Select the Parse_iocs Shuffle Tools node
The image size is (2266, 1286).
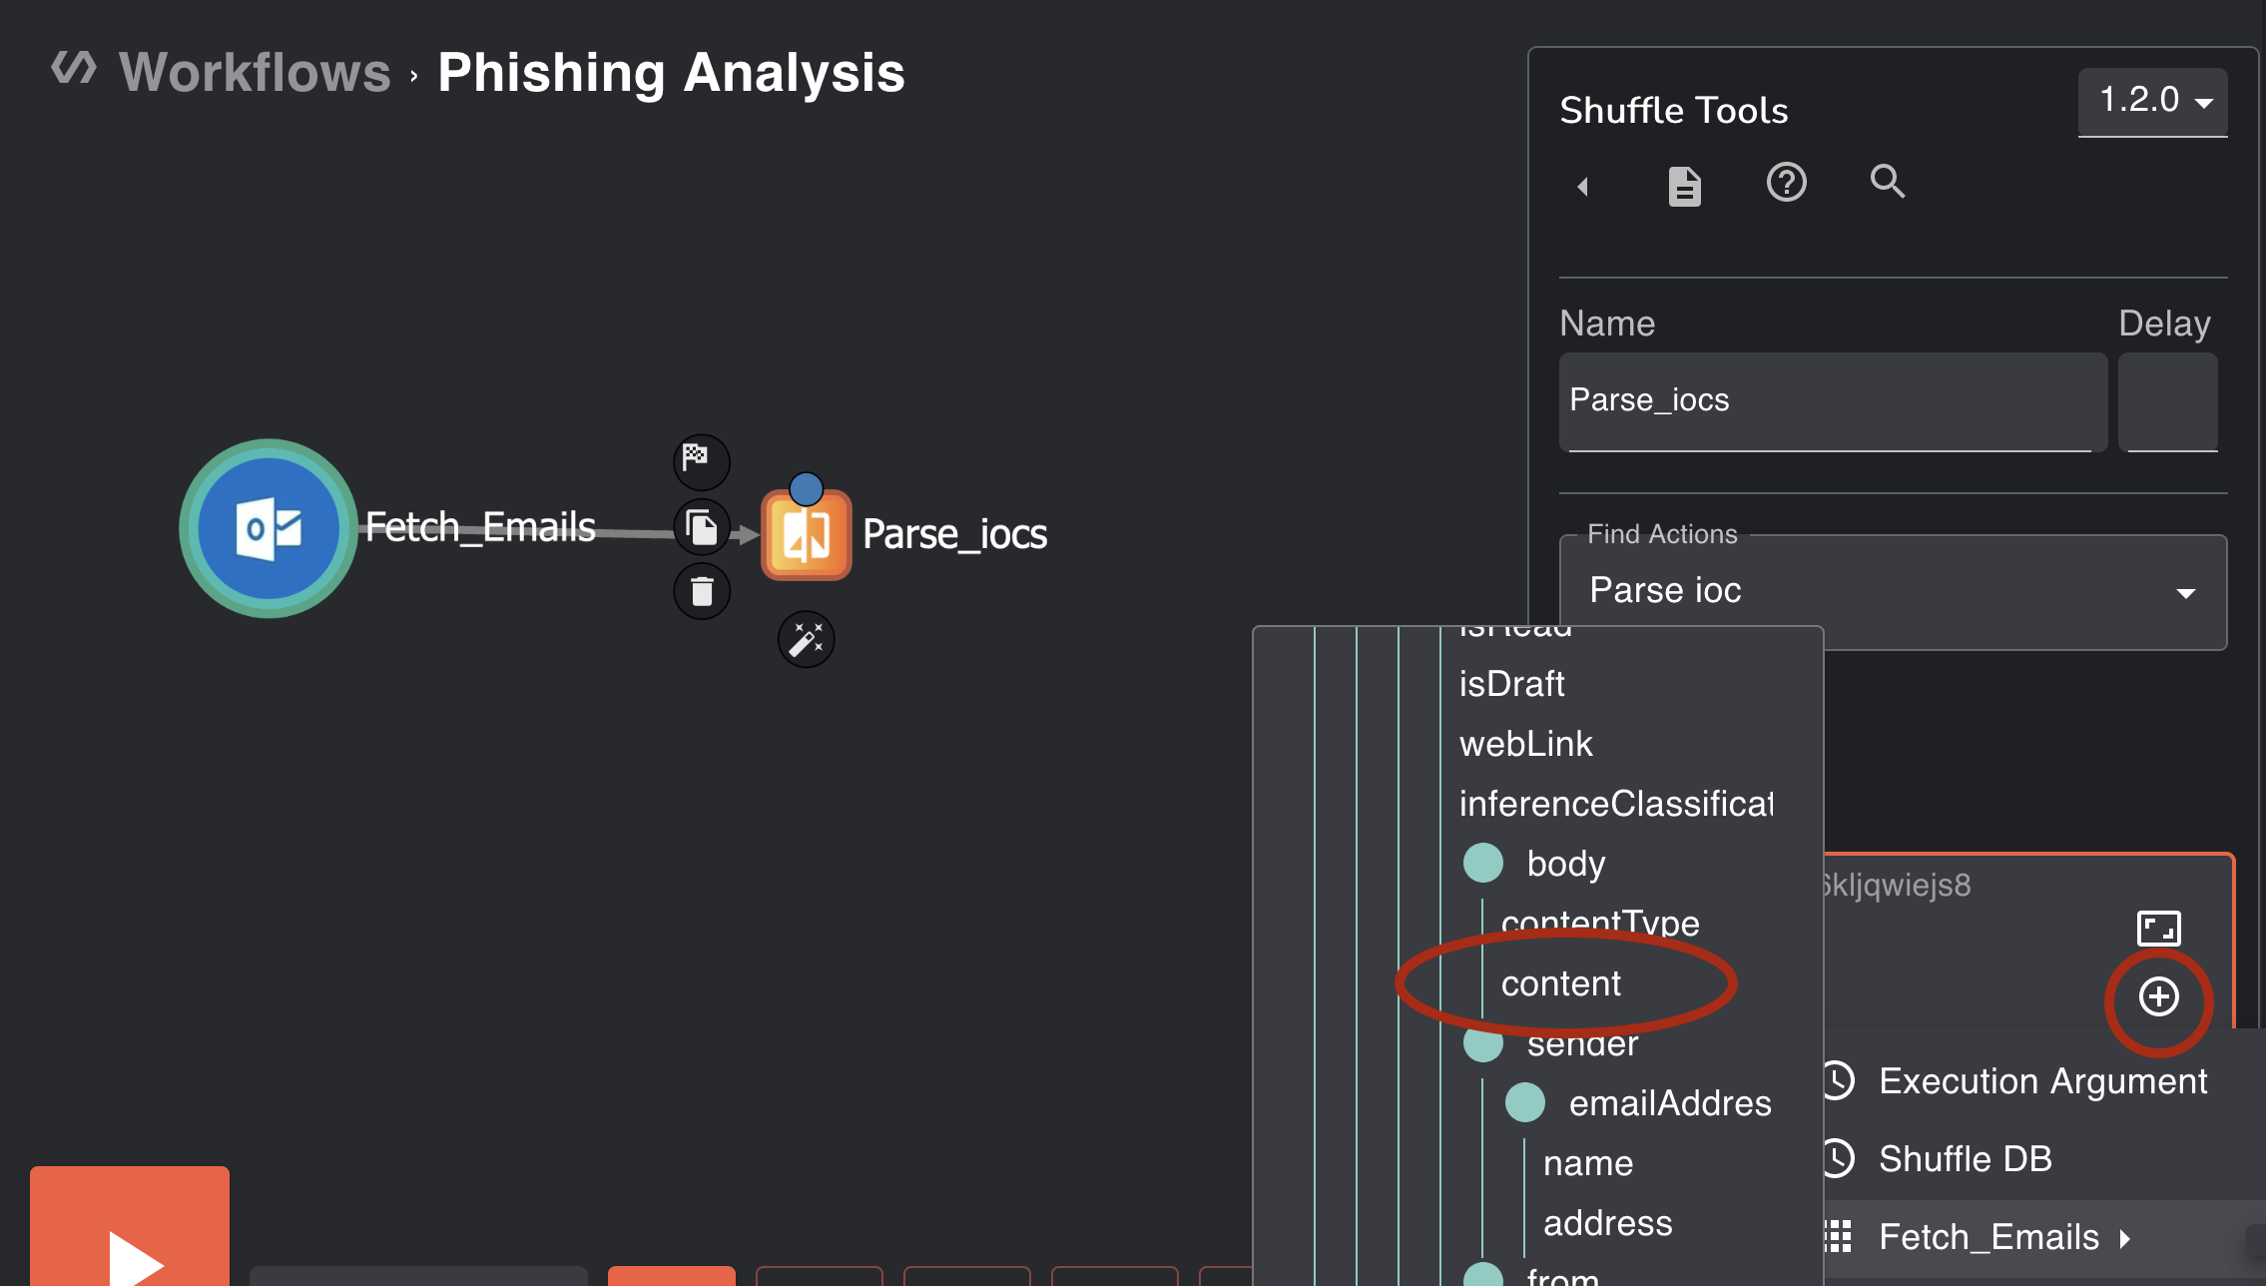(x=807, y=535)
